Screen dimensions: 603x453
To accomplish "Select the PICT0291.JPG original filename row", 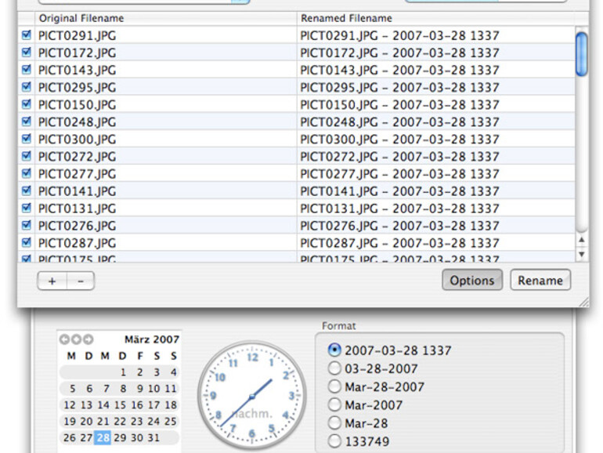I will tap(166, 35).
